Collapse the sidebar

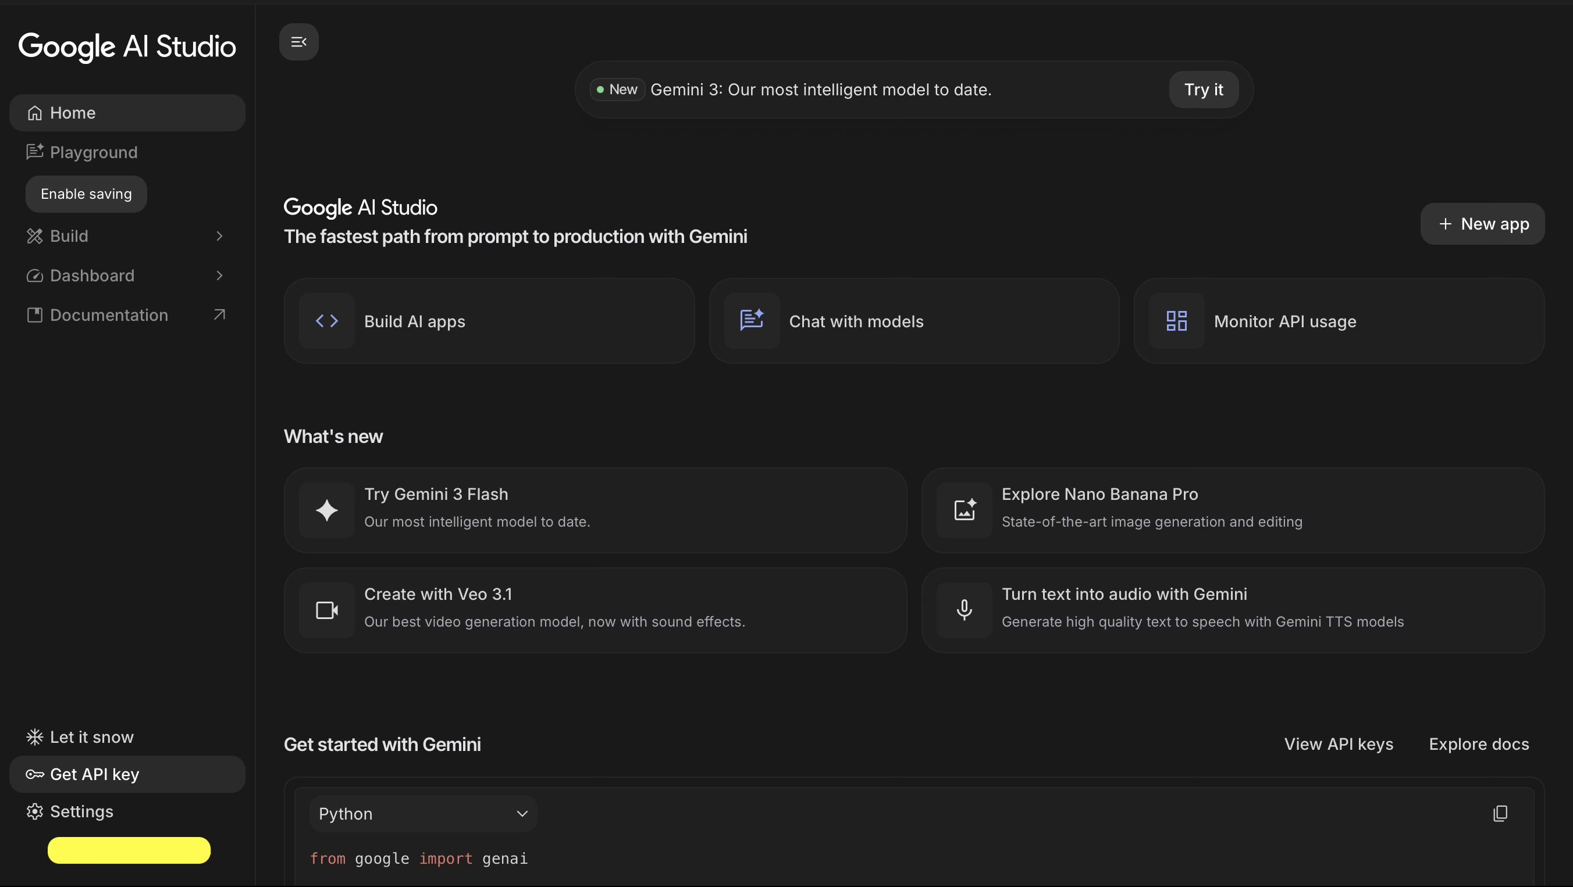pos(298,41)
